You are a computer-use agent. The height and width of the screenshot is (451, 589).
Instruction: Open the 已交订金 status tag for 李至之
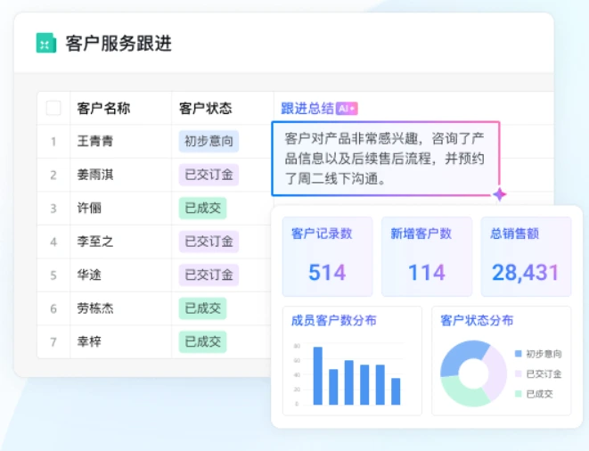[x=209, y=242]
